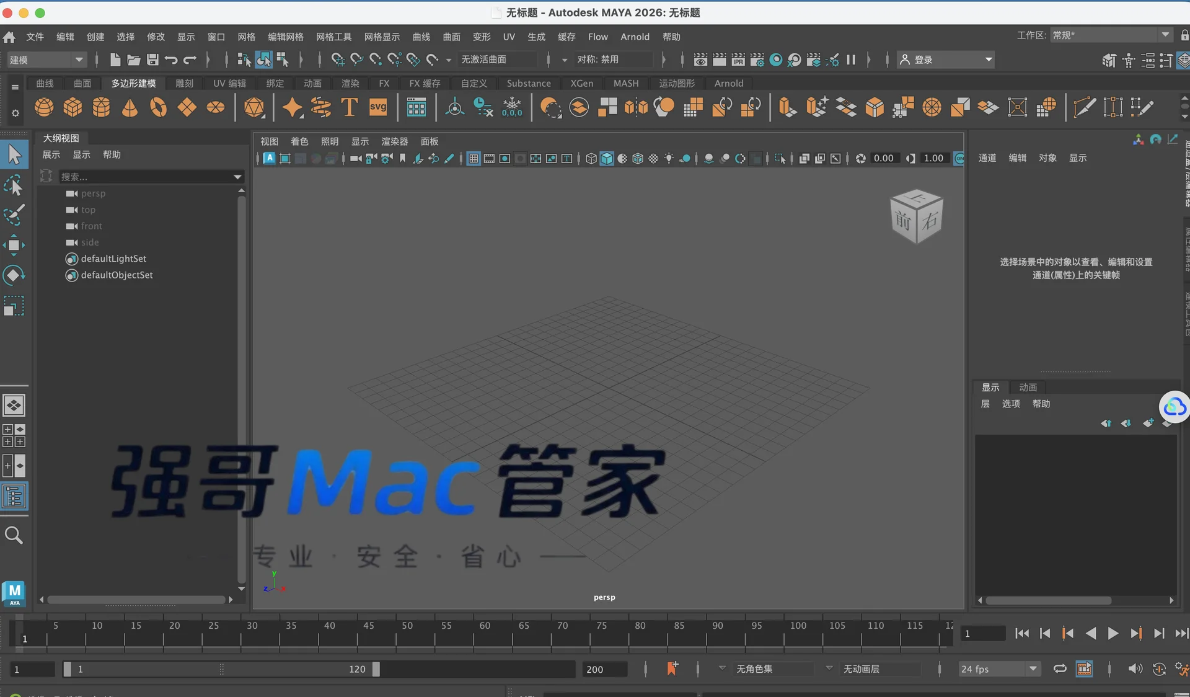Click the time slider at frame 60
Image resolution: width=1190 pixels, height=697 pixels.
474,634
